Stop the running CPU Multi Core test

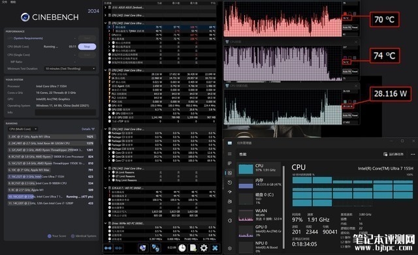[87, 46]
